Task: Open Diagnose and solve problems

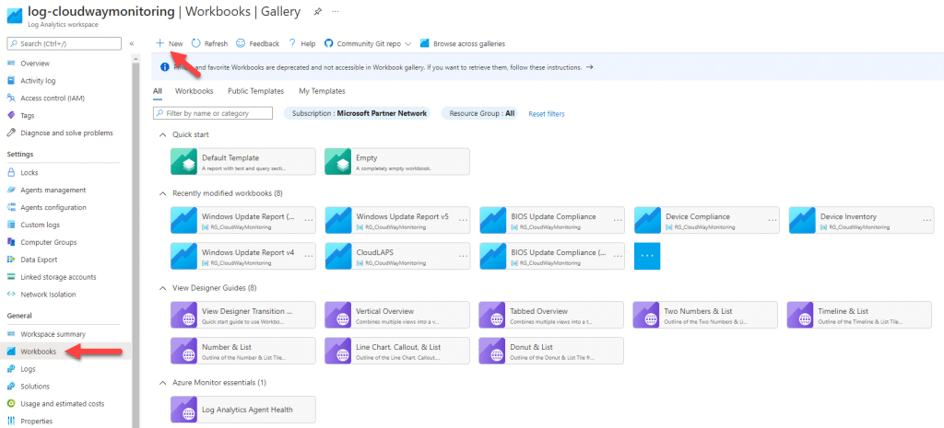Action: 65,133
